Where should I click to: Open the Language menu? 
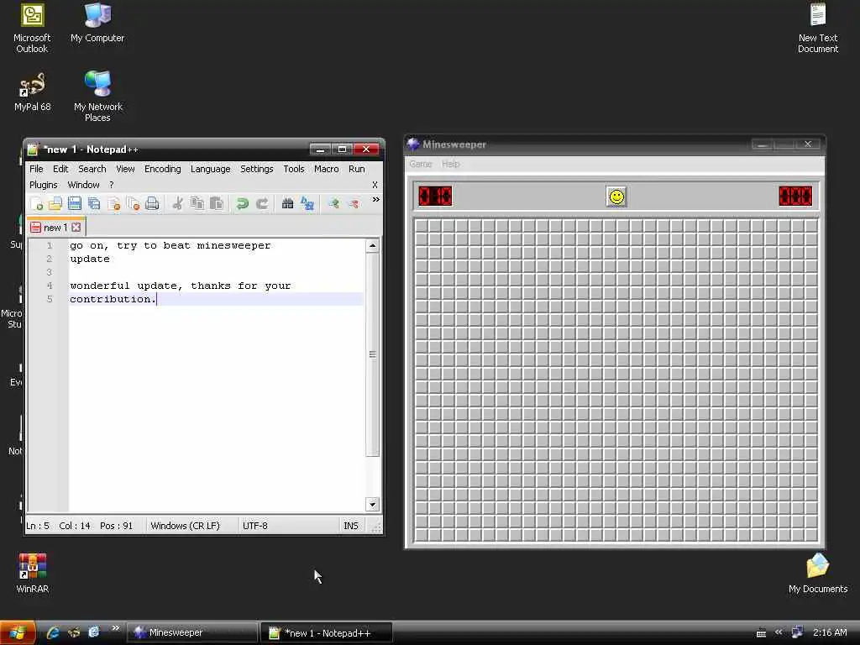click(x=211, y=169)
